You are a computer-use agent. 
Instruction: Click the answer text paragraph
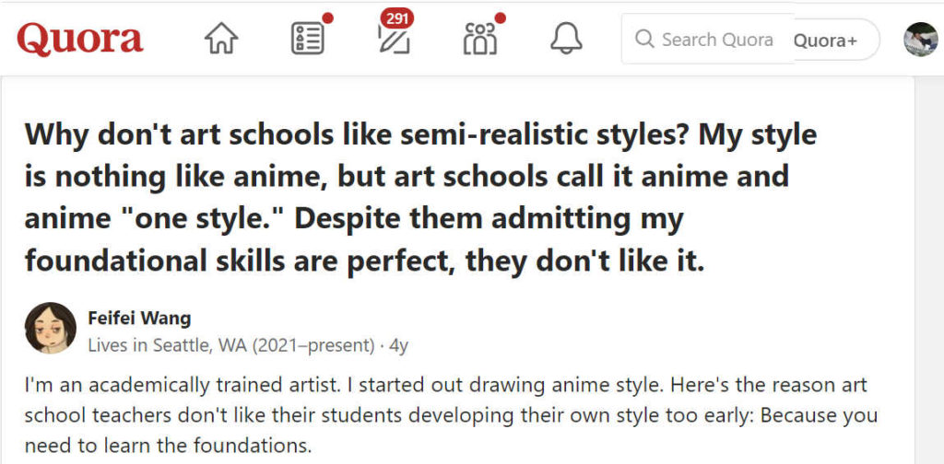coord(452,414)
